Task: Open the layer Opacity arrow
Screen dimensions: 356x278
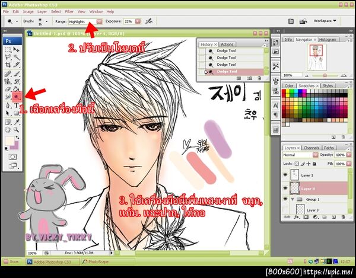Action: pos(349,155)
